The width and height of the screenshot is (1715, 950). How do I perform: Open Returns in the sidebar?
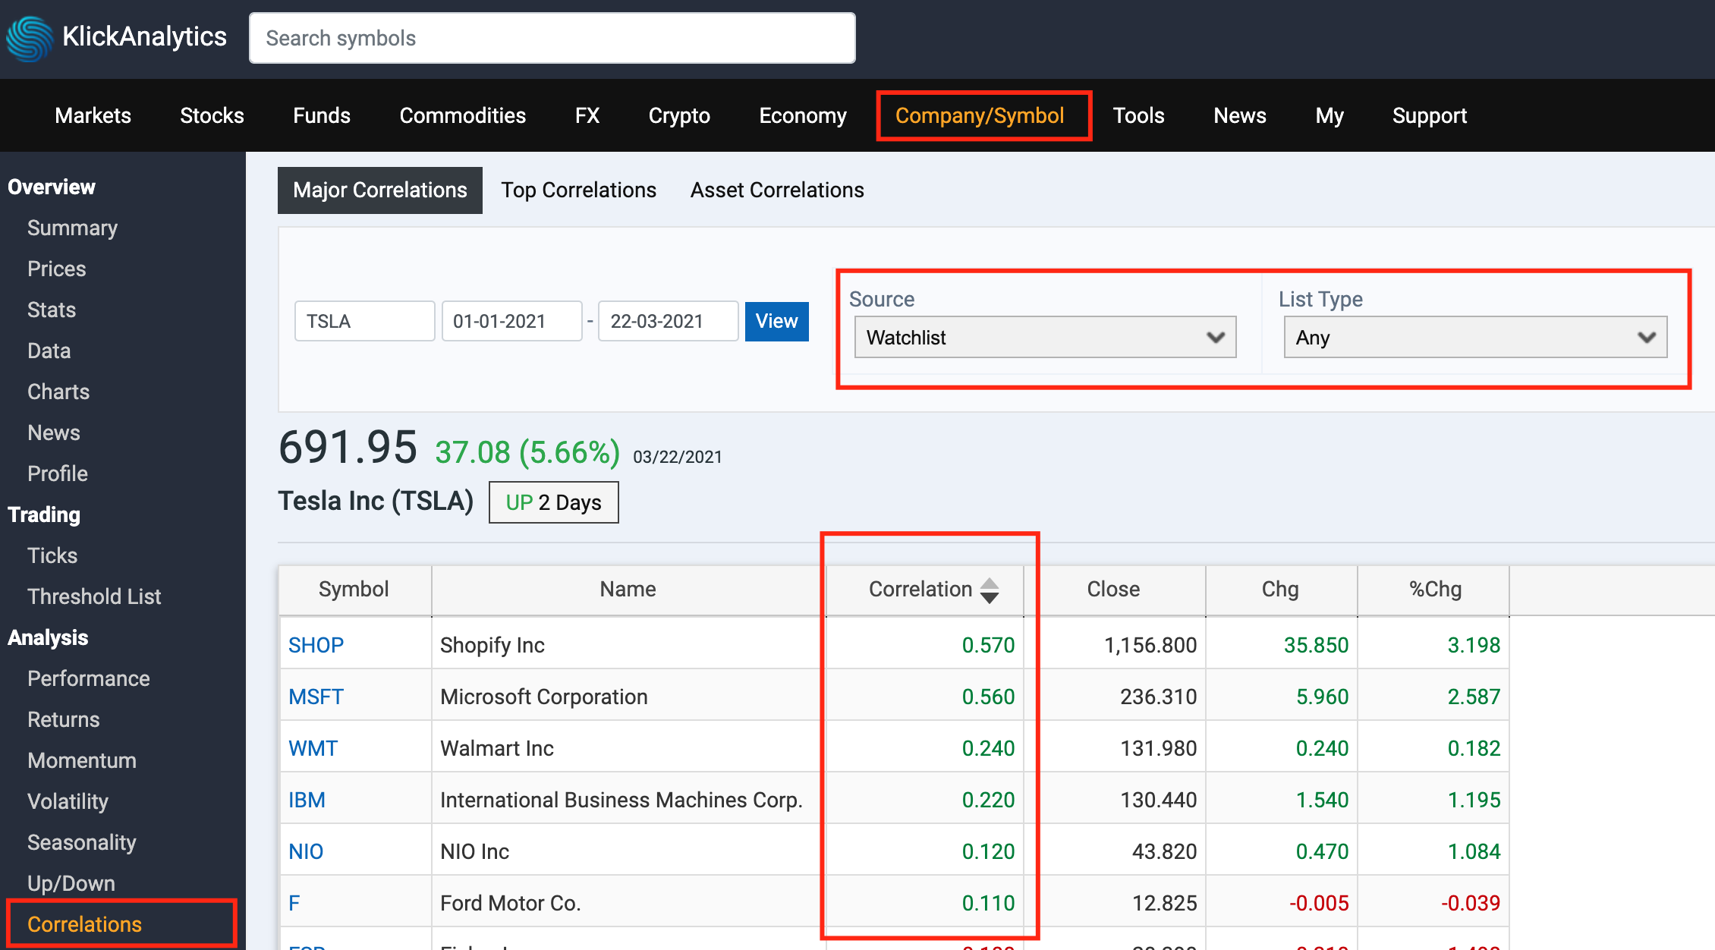pos(64,719)
